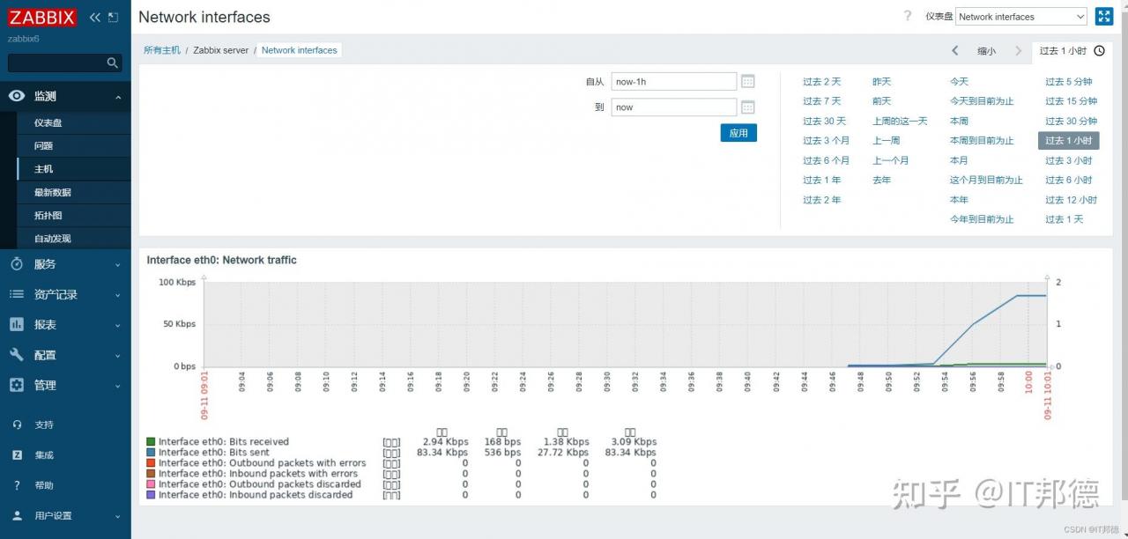Click the wrench icon for 配置
The width and height of the screenshot is (1128, 539).
17,355
